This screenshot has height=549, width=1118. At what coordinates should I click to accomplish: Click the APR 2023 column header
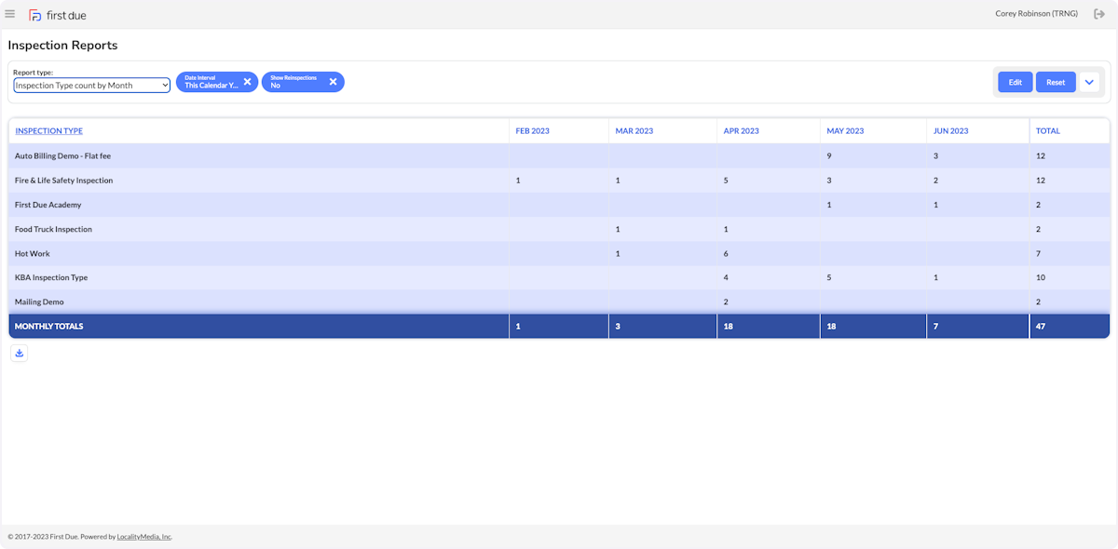(742, 131)
